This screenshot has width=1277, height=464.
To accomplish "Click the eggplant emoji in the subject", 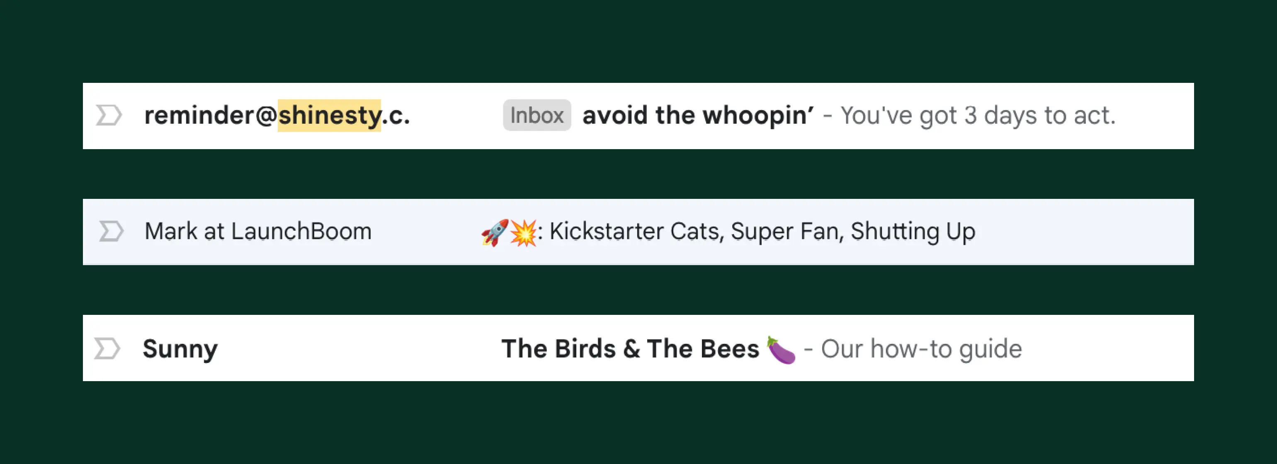I will click(781, 350).
